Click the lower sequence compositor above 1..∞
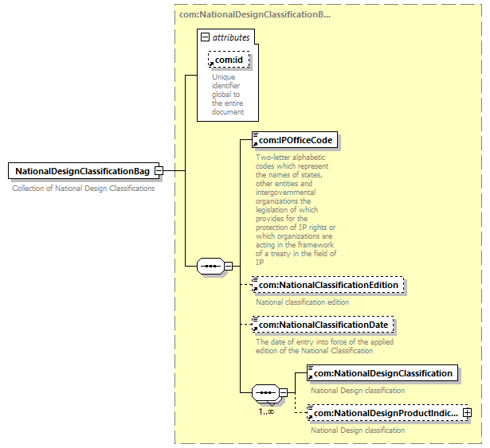Screen dimensions: 490x448 tap(265, 392)
